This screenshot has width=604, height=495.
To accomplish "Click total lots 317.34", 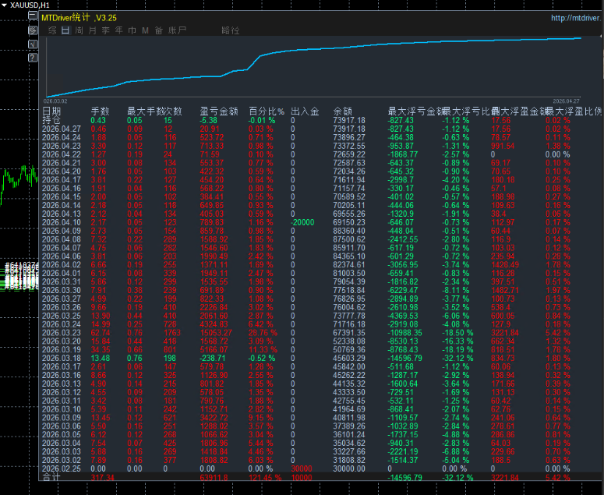I will [x=102, y=477].
